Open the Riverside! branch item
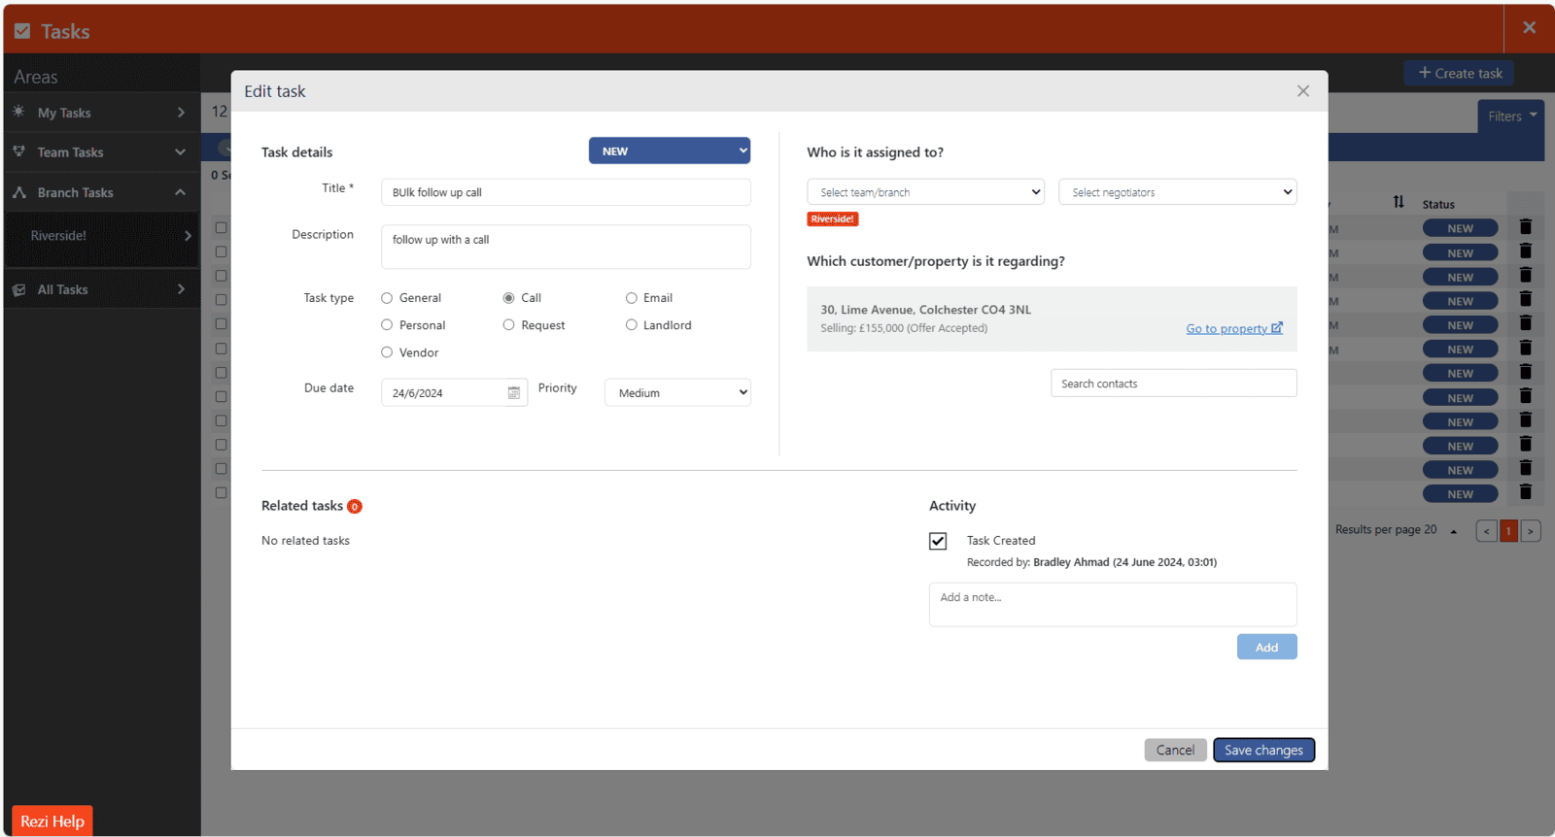Viewport: 1555px width, 837px height. (101, 236)
